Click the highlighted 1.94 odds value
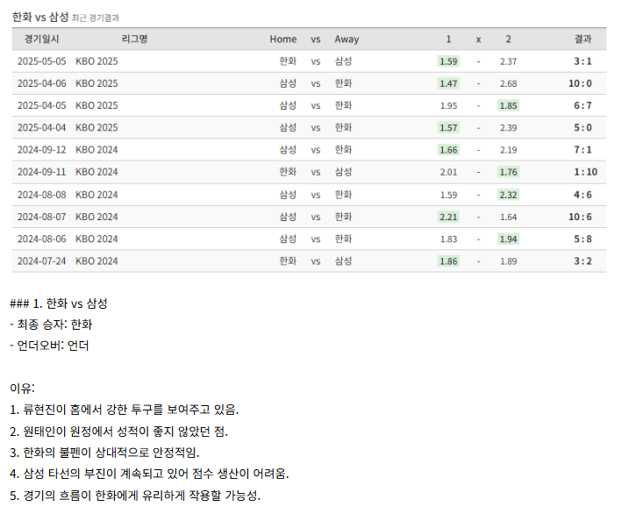 tap(509, 239)
